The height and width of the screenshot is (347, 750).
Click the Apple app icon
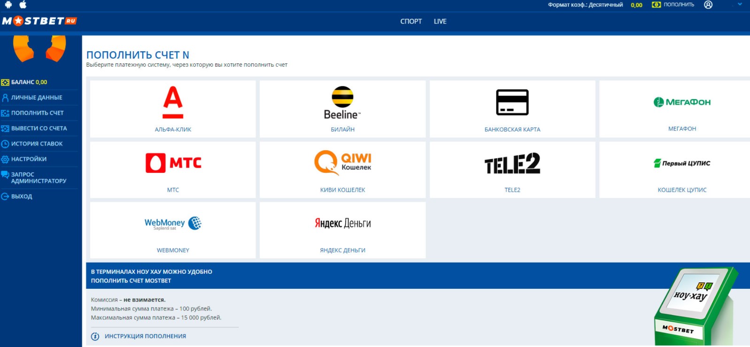[23, 5]
